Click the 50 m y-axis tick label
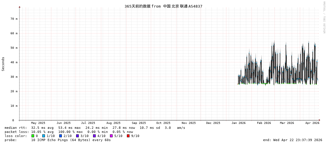Screen dimensions: 327x144 [14, 48]
